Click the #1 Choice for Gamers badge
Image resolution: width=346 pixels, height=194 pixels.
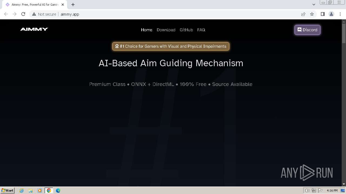click(171, 46)
